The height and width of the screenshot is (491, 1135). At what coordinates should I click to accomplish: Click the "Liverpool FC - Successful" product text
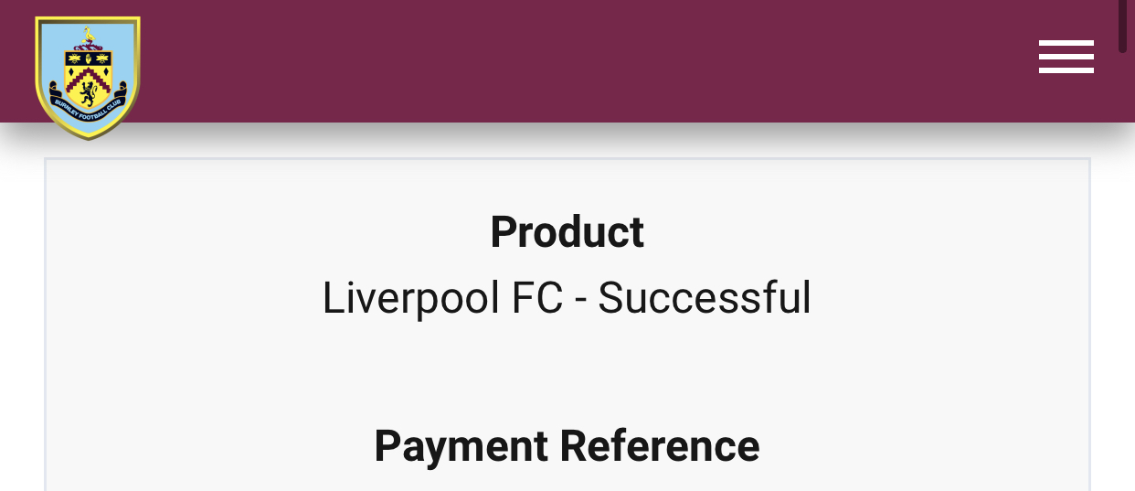coord(567,298)
